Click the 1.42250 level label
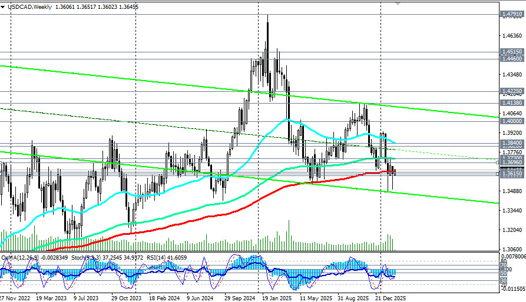 point(511,92)
